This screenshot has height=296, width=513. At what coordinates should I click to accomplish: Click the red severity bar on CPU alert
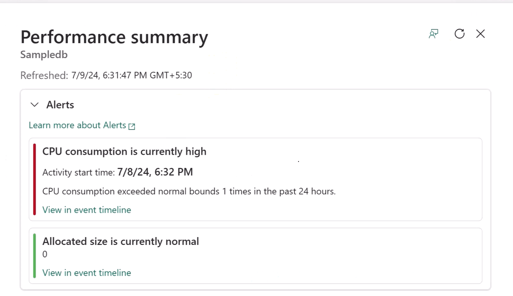(x=35, y=179)
